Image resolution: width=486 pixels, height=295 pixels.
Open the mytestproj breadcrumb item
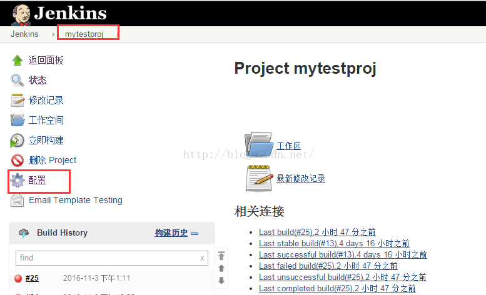click(x=84, y=34)
